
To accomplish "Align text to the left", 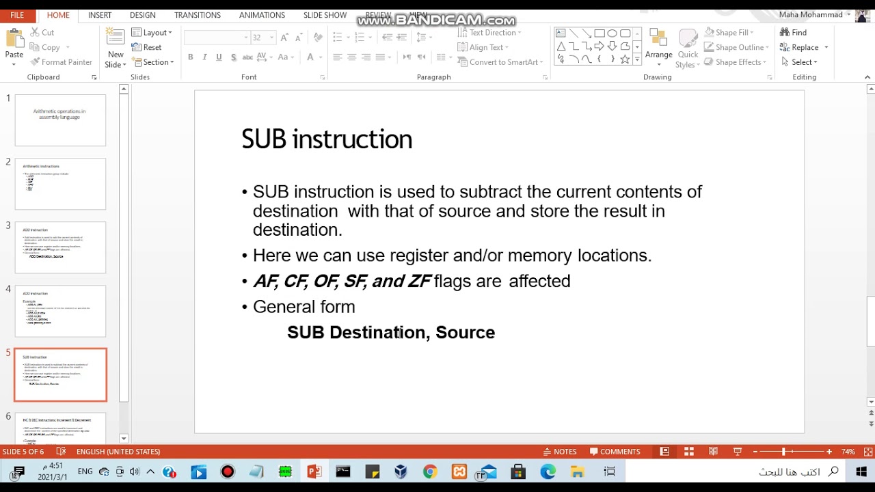I will (337, 57).
